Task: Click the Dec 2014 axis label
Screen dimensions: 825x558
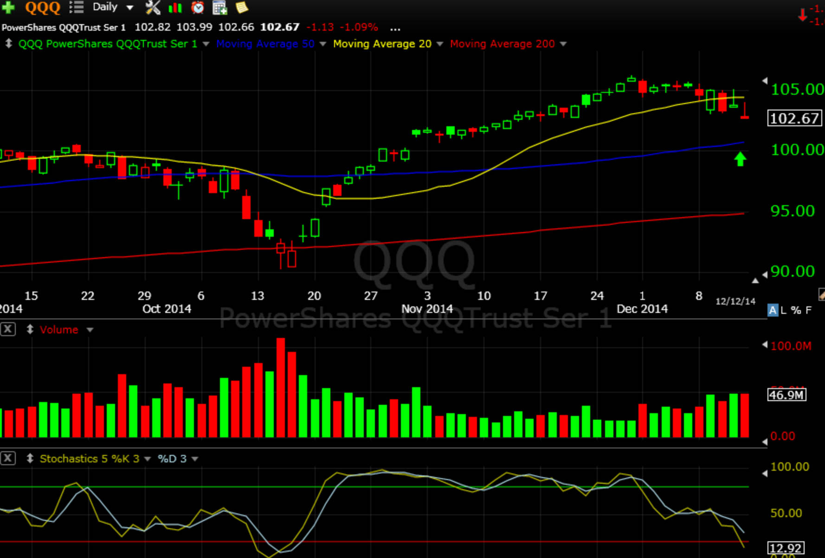Action: click(642, 309)
